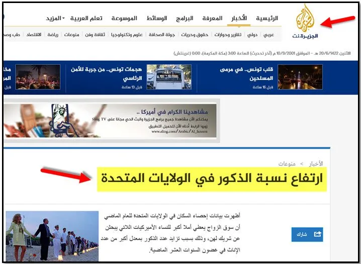Open headline قلب تونس.. في مرمى المسلحين
The width and height of the screenshot is (361, 264).
(247, 74)
